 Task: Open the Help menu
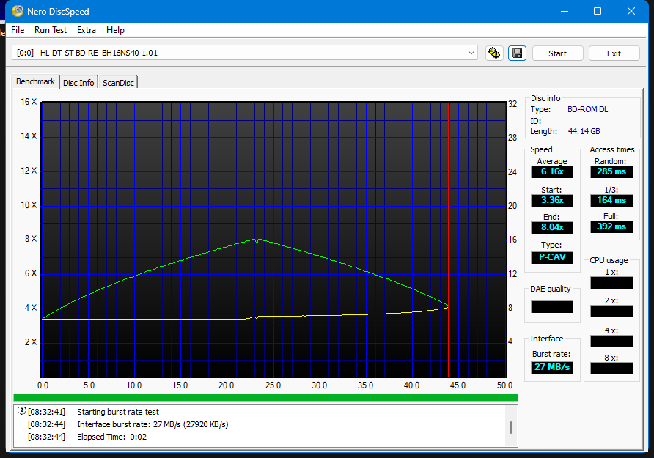(115, 30)
